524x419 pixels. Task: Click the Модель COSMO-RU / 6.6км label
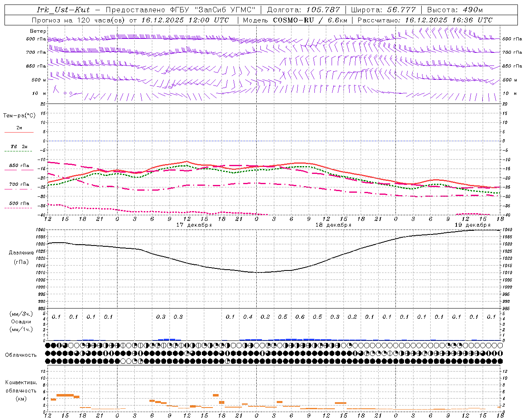295,20
